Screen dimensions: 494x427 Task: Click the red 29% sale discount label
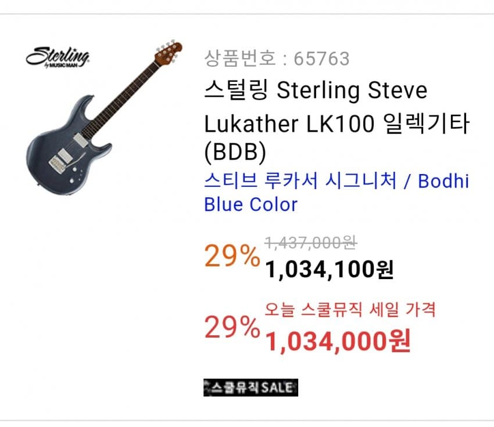click(232, 329)
